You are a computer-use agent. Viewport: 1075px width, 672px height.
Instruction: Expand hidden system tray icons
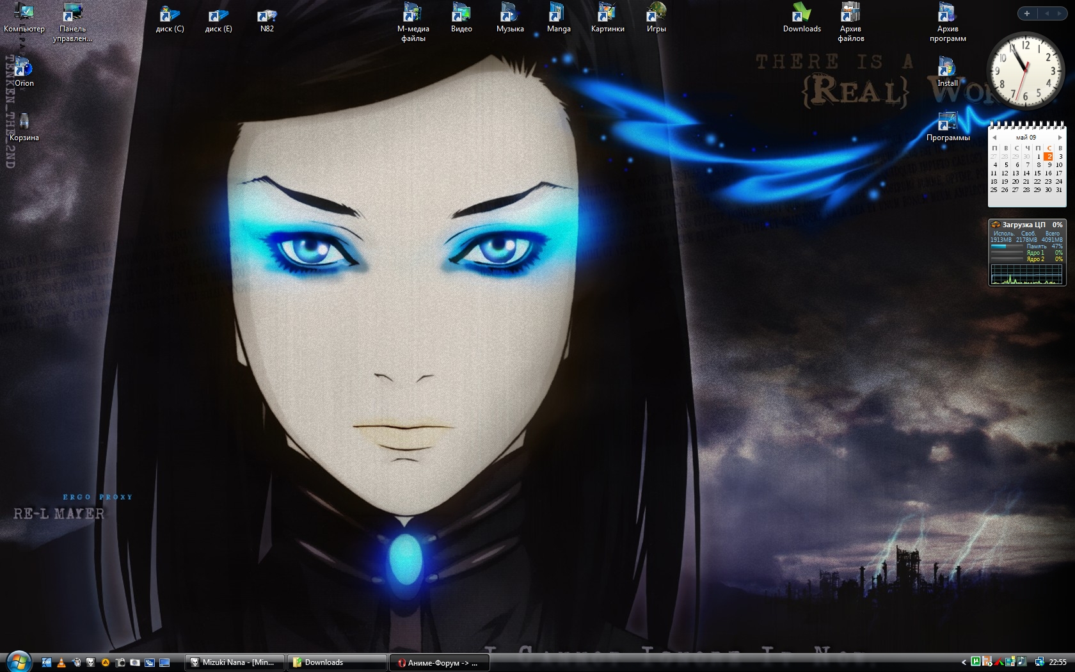(x=964, y=662)
